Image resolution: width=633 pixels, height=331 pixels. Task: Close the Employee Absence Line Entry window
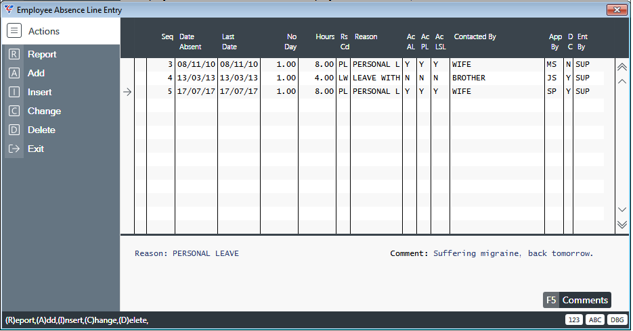pyautogui.click(x=617, y=9)
